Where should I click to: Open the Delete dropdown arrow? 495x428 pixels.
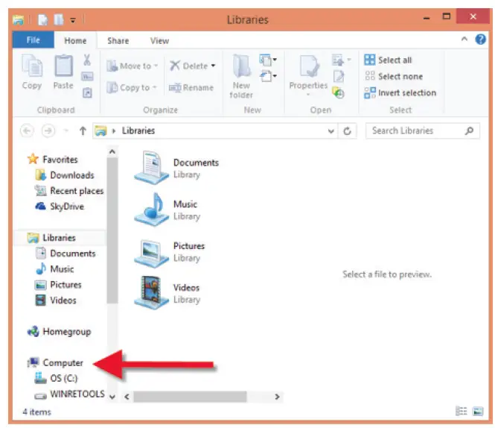[214, 66]
